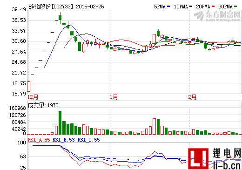The height and width of the screenshot is (170, 242).
Task: Click the 20PMA red legend swatch
Action: (213, 7)
